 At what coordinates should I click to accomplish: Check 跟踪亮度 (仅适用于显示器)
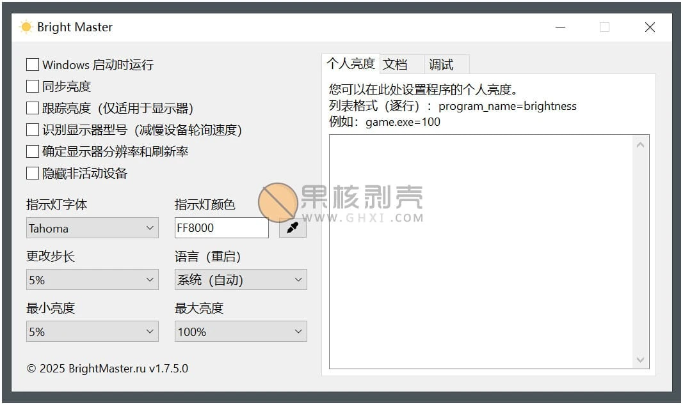(33, 108)
